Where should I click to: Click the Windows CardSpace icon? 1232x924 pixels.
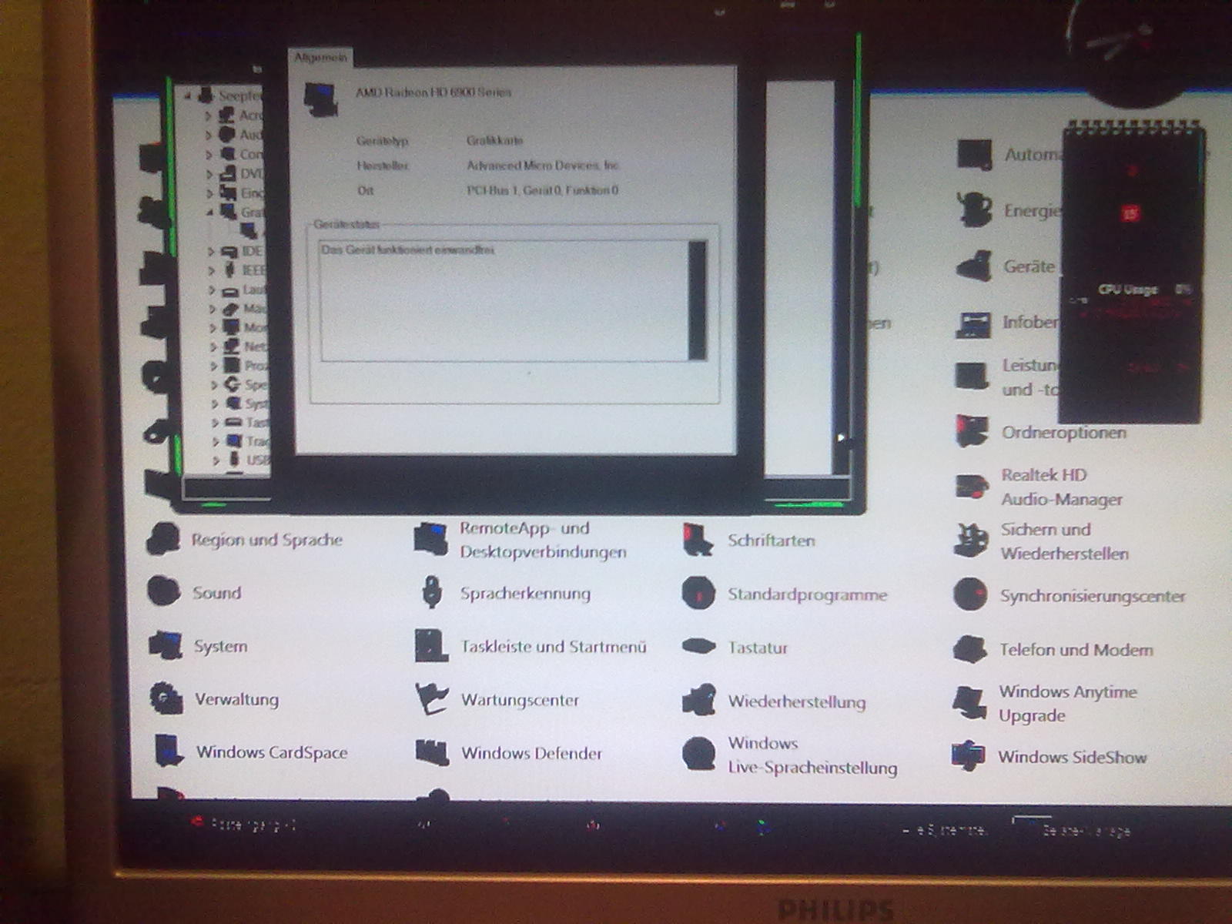(x=169, y=751)
